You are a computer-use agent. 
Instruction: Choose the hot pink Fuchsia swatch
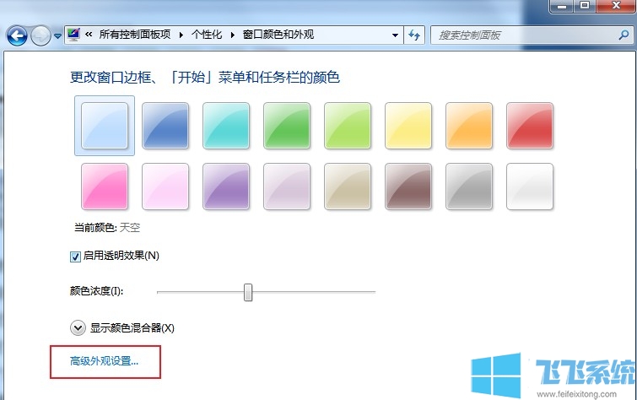click(105, 186)
